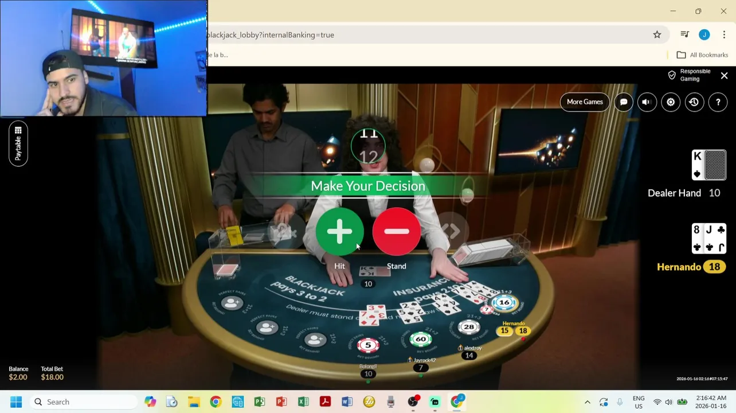Open Adobe Acrobat from taskbar

pyautogui.click(x=325, y=402)
